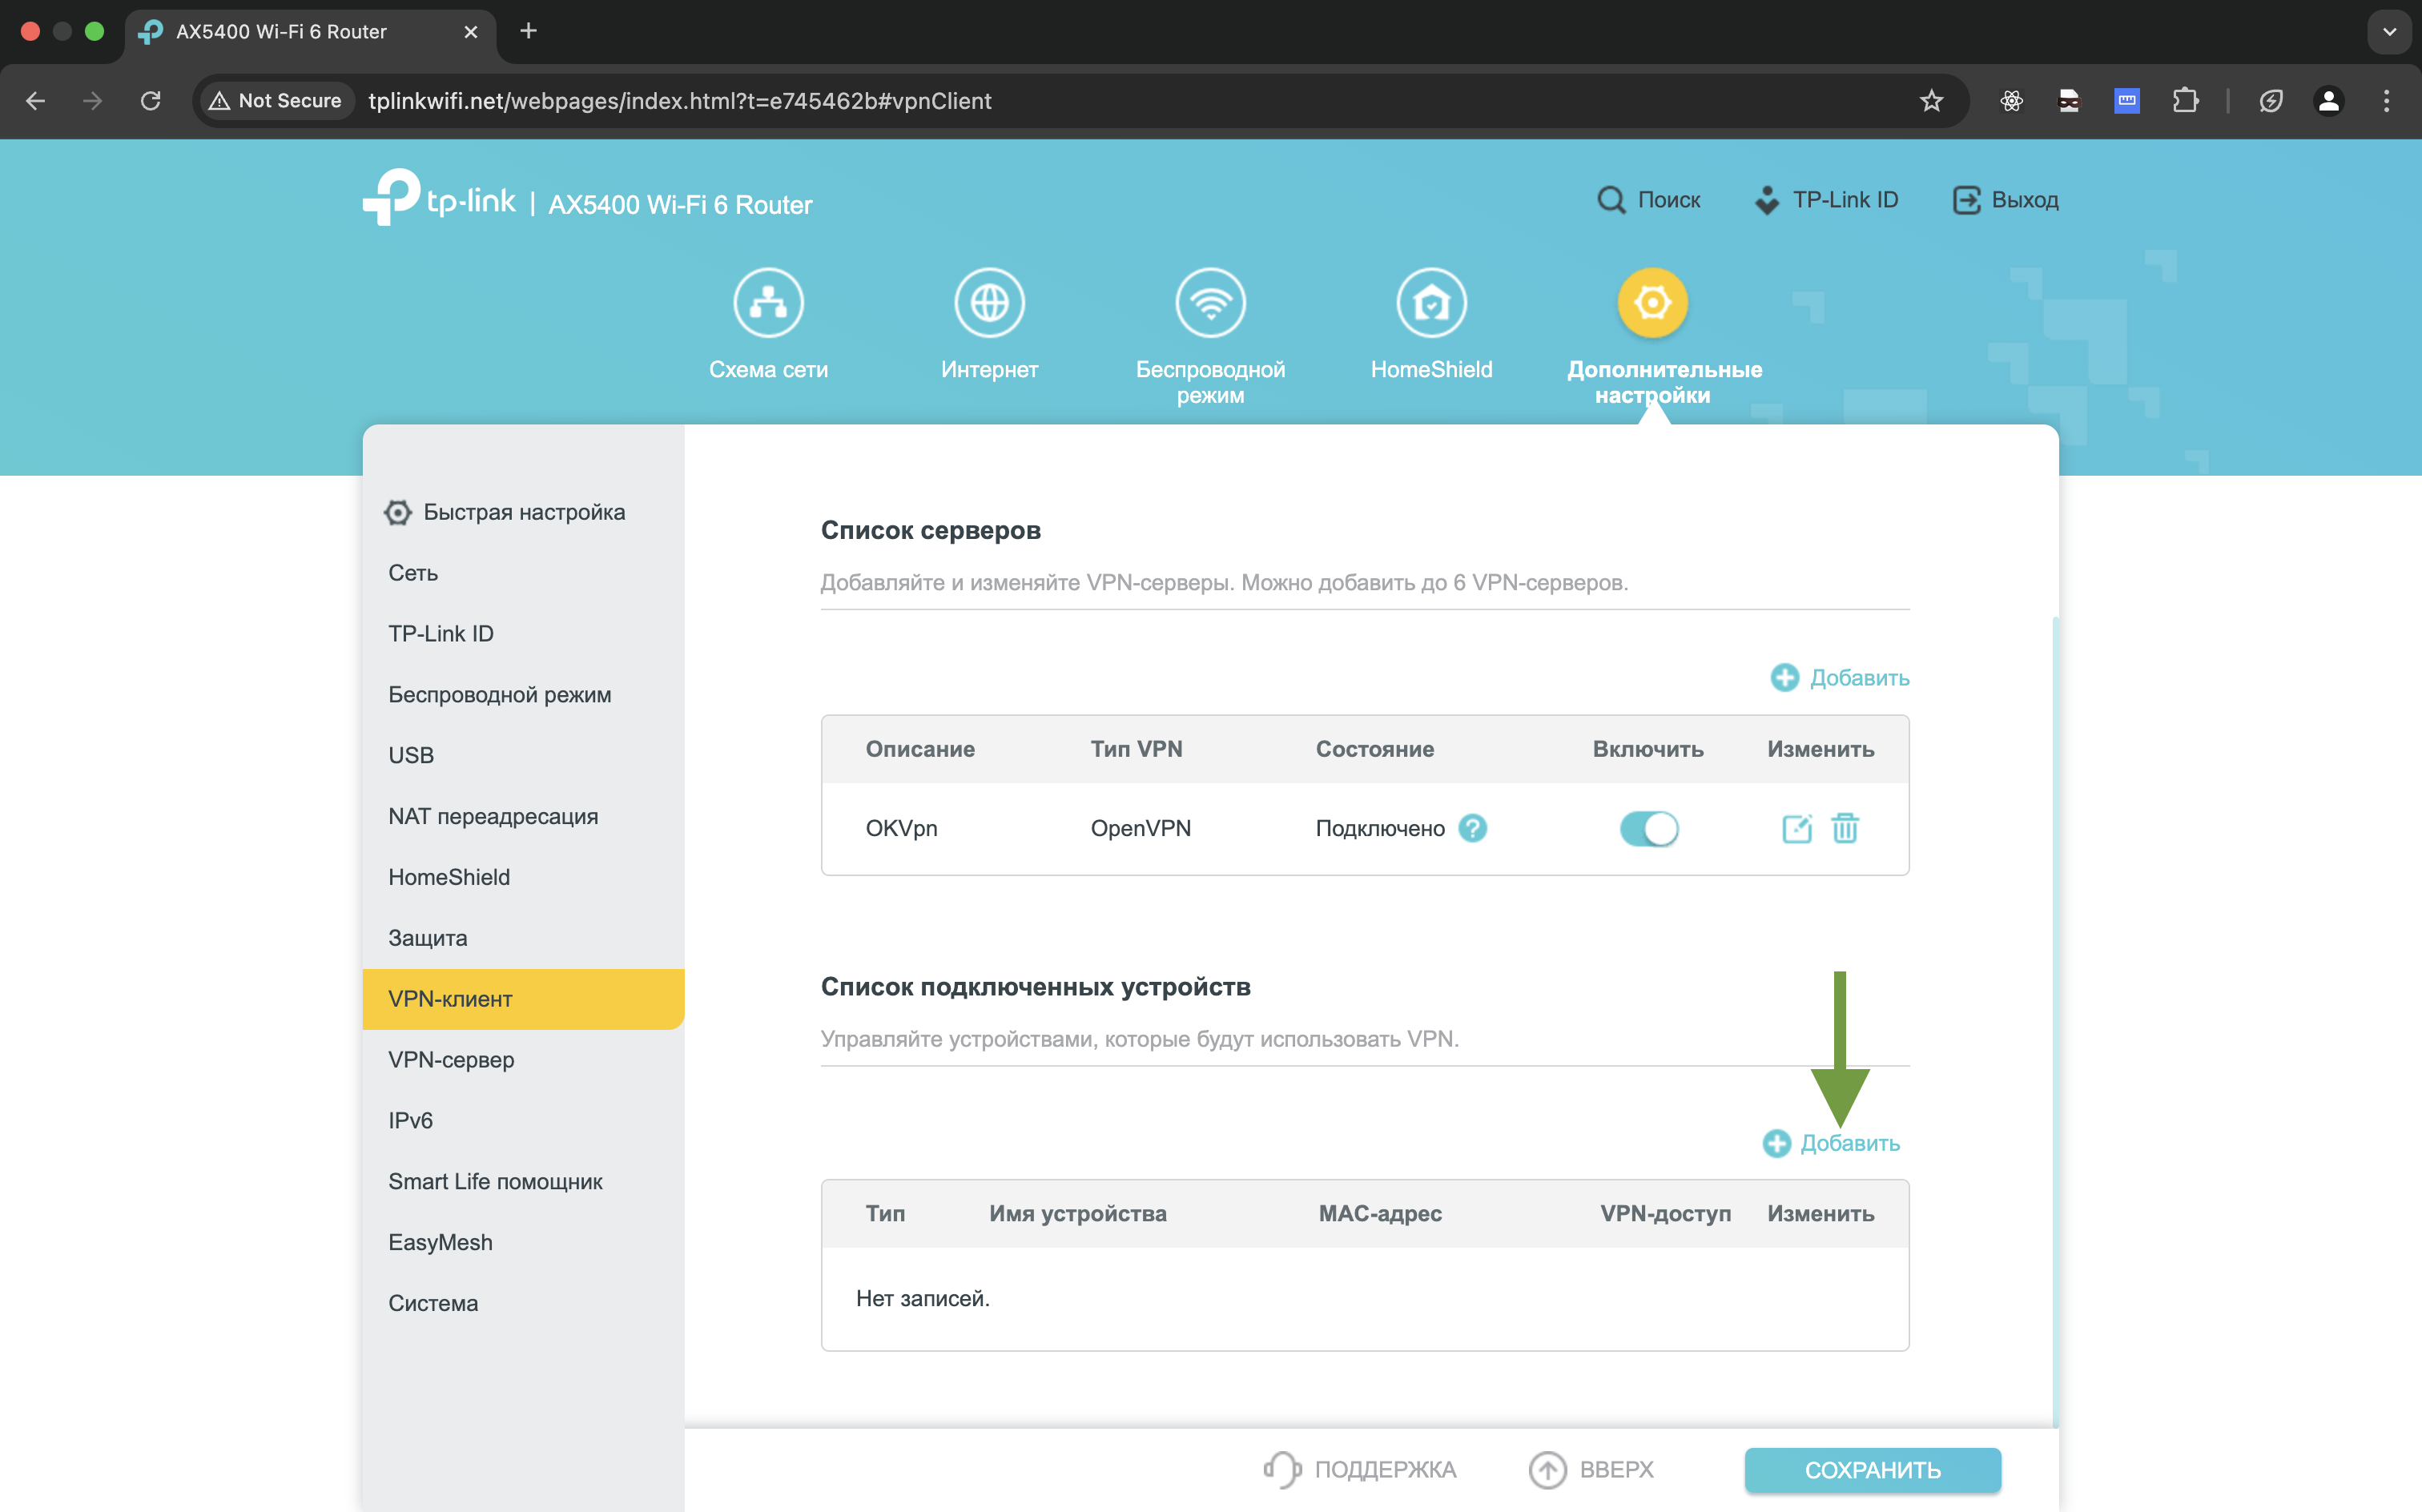Click the browser address bar URL
The width and height of the screenshot is (2422, 1512).
tap(680, 101)
